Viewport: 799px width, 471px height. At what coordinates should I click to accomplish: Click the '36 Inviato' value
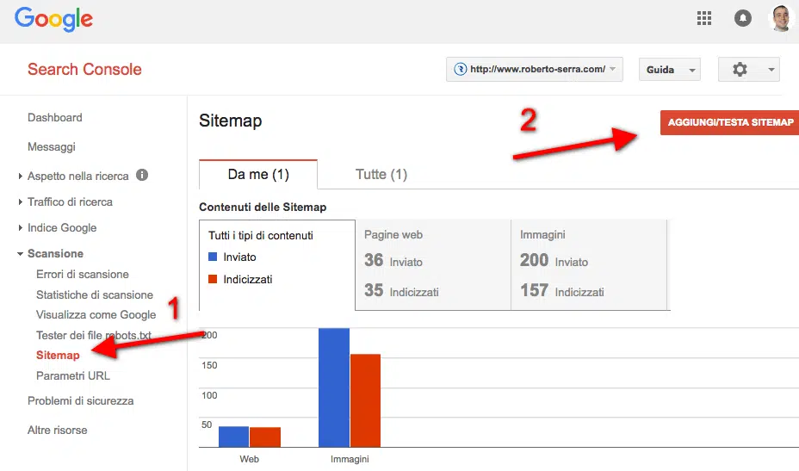tap(393, 261)
